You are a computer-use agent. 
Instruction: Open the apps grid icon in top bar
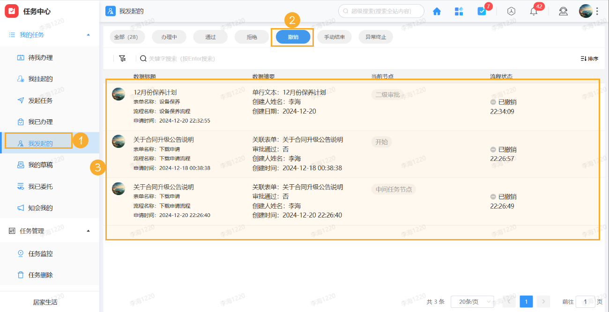(x=459, y=11)
